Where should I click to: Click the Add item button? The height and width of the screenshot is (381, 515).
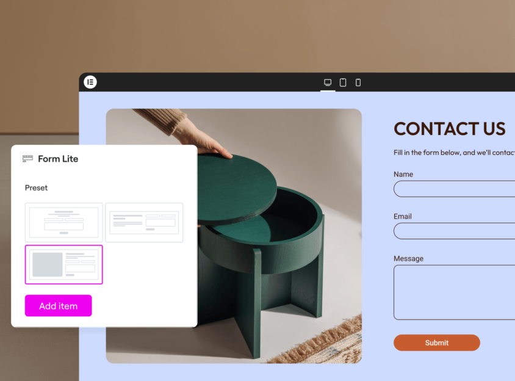[x=59, y=306]
